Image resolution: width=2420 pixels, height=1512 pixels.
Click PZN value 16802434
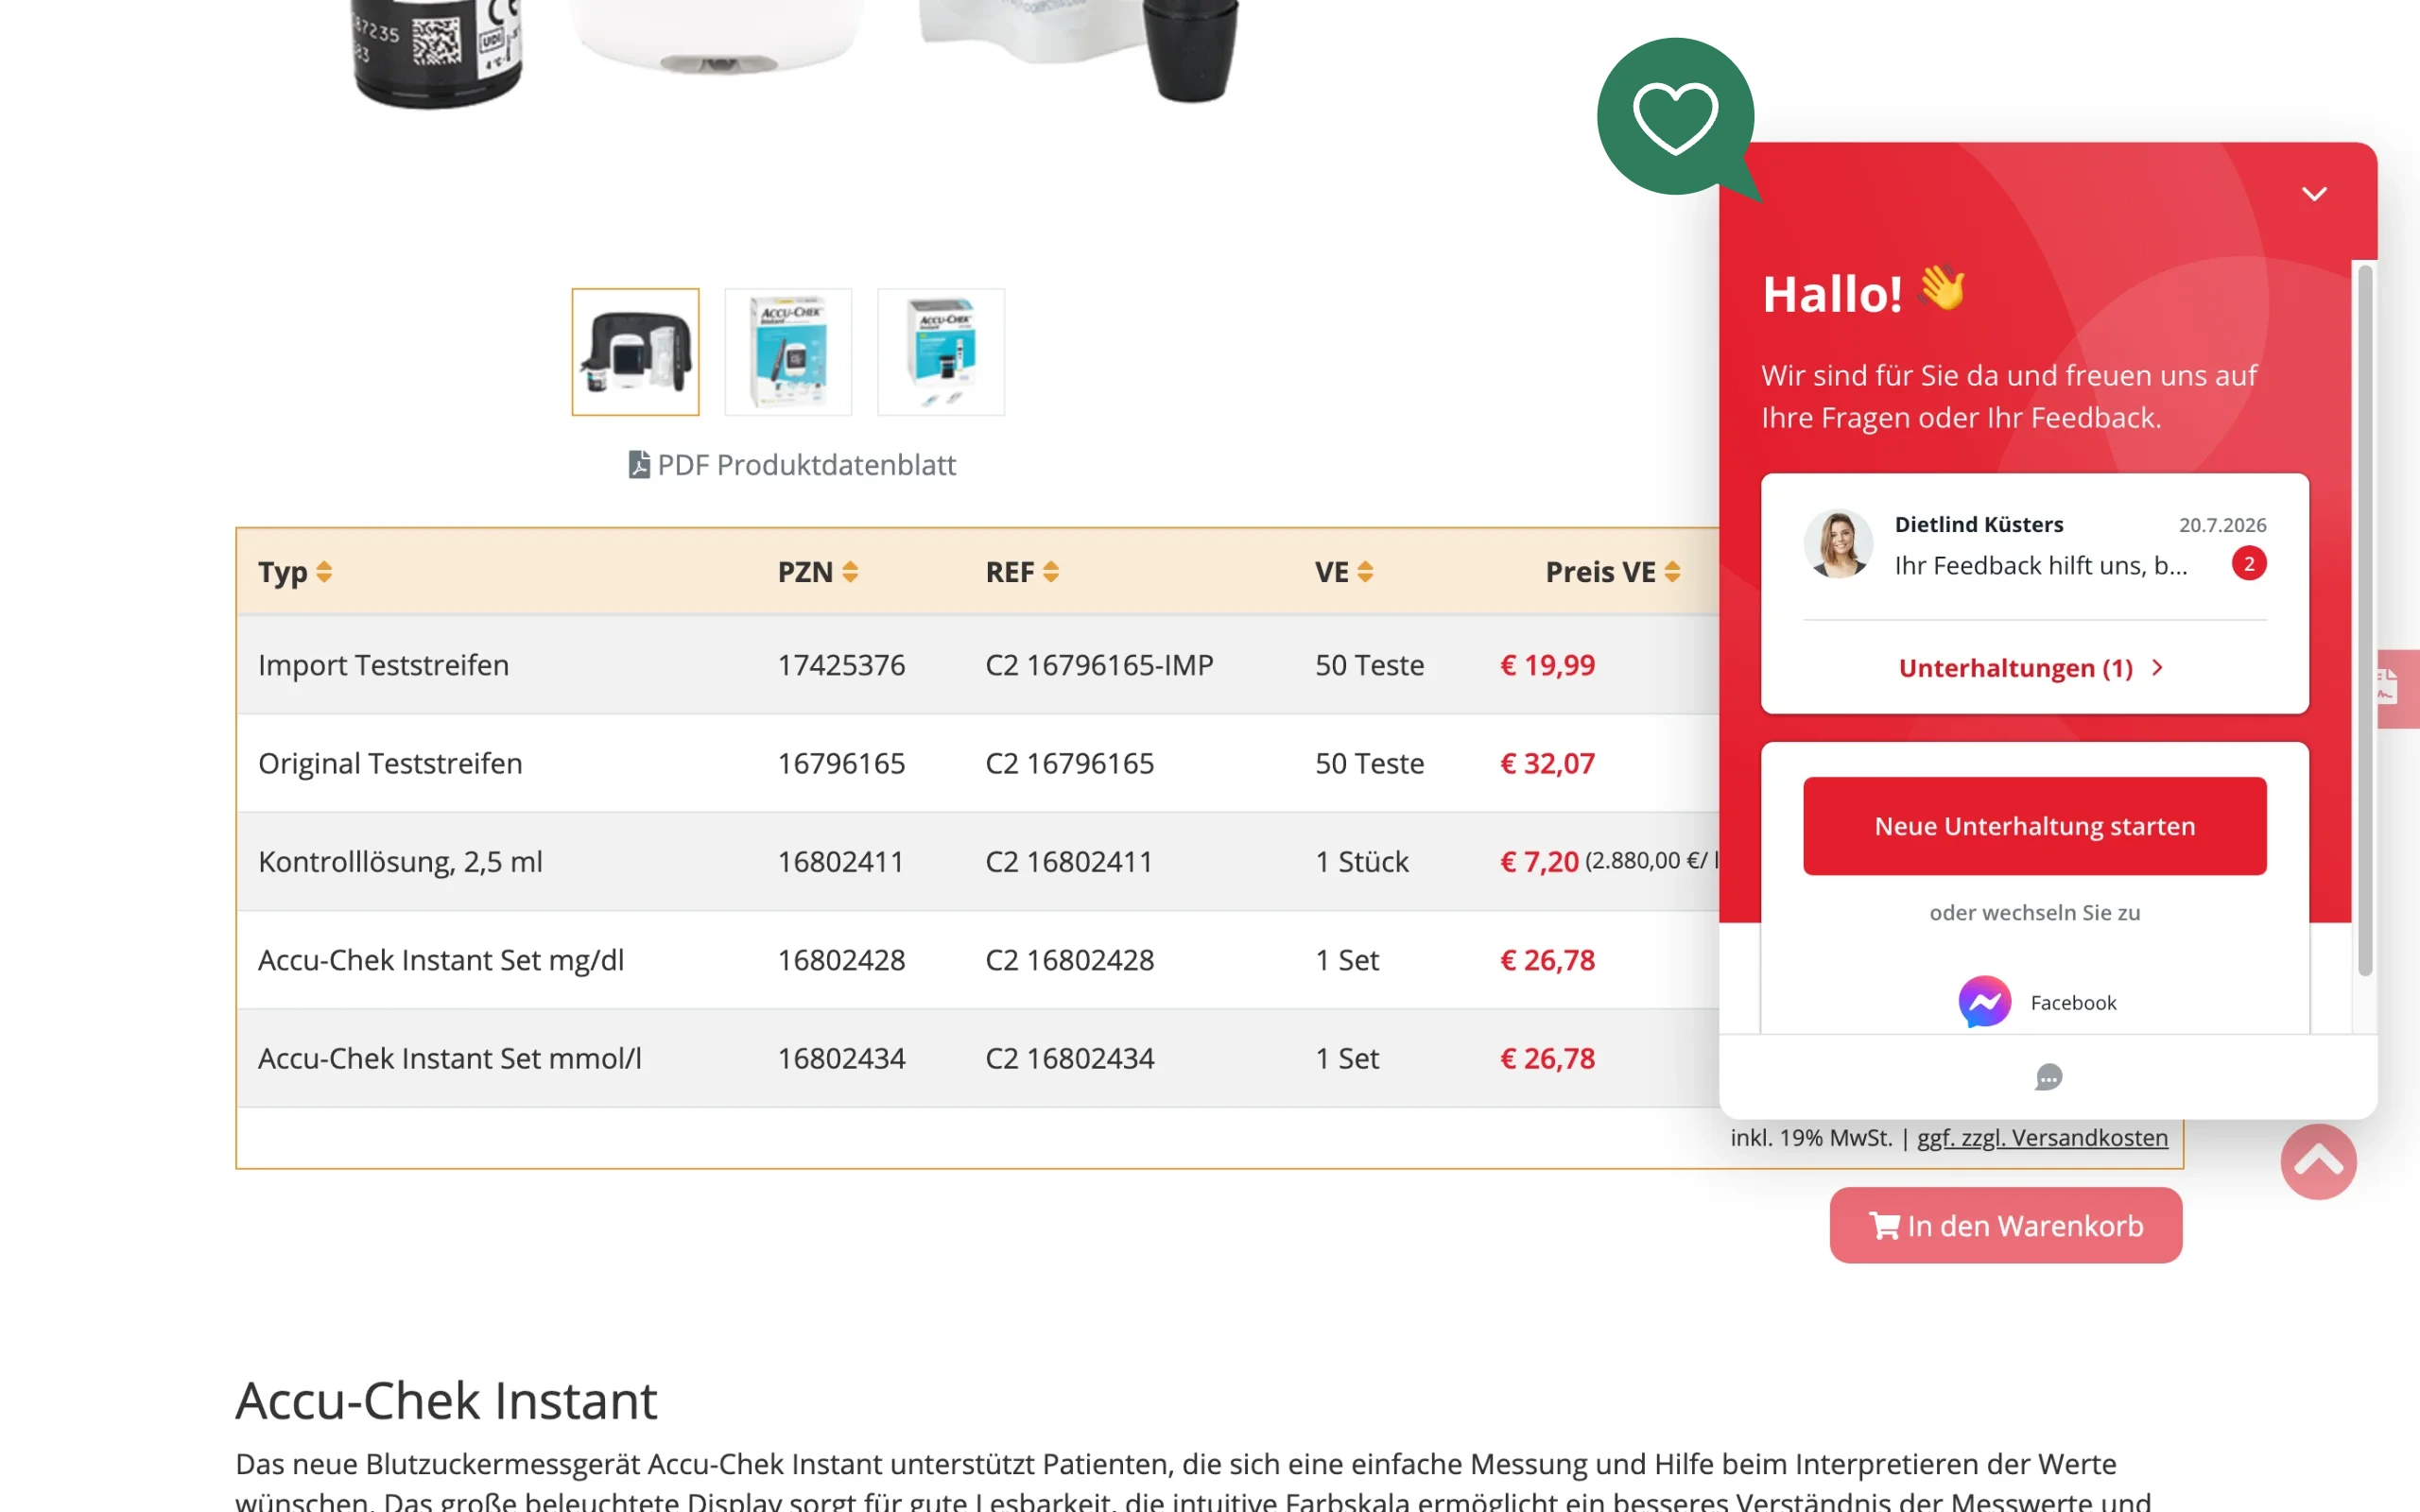pos(842,1058)
